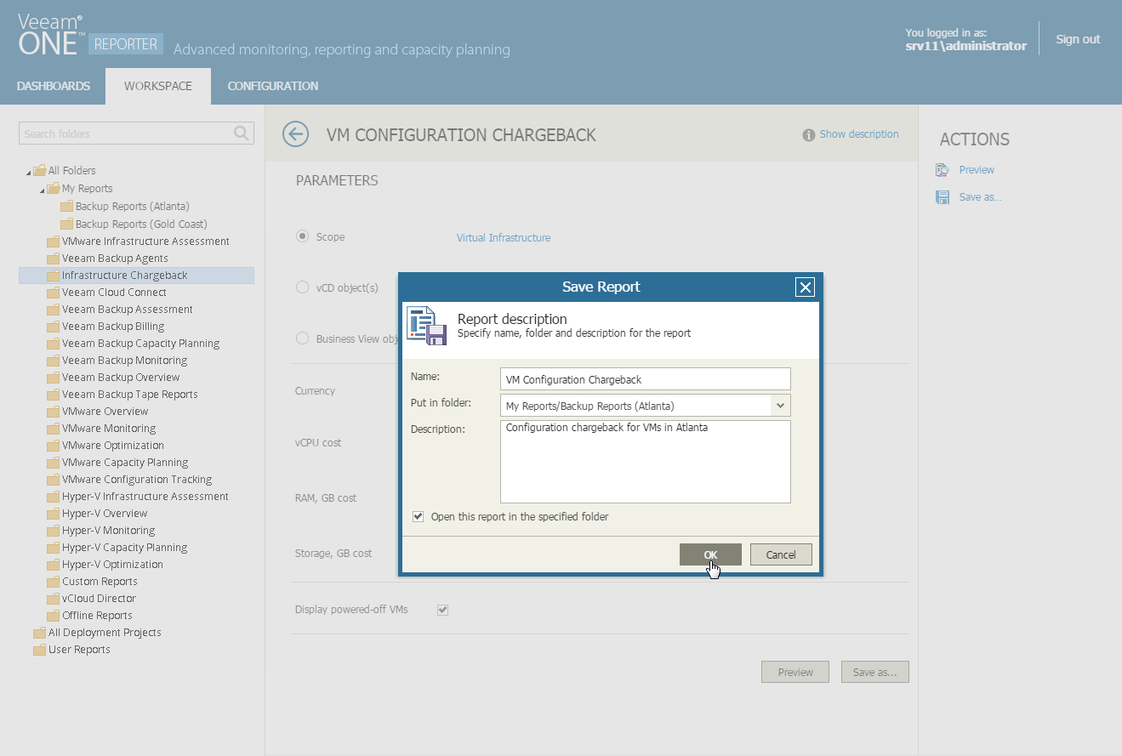The image size is (1122, 756).
Task: Switch to the Configuration tab
Action: [273, 86]
